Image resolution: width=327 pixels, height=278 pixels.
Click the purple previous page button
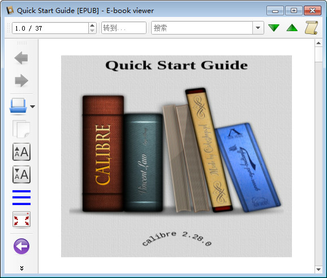21,246
